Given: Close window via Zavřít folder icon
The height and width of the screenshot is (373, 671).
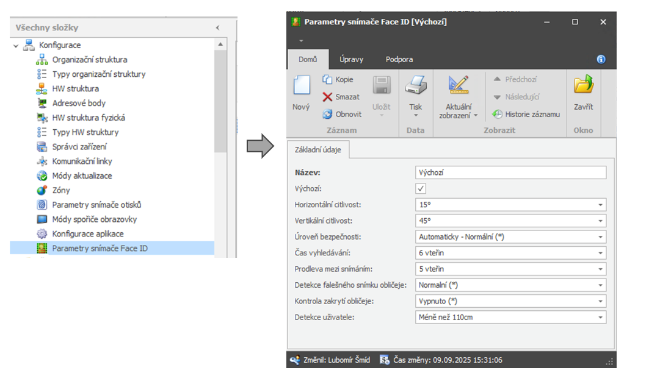Looking at the screenshot, I should pyautogui.click(x=583, y=85).
